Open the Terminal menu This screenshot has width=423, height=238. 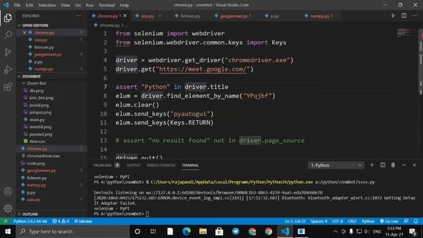[106, 5]
